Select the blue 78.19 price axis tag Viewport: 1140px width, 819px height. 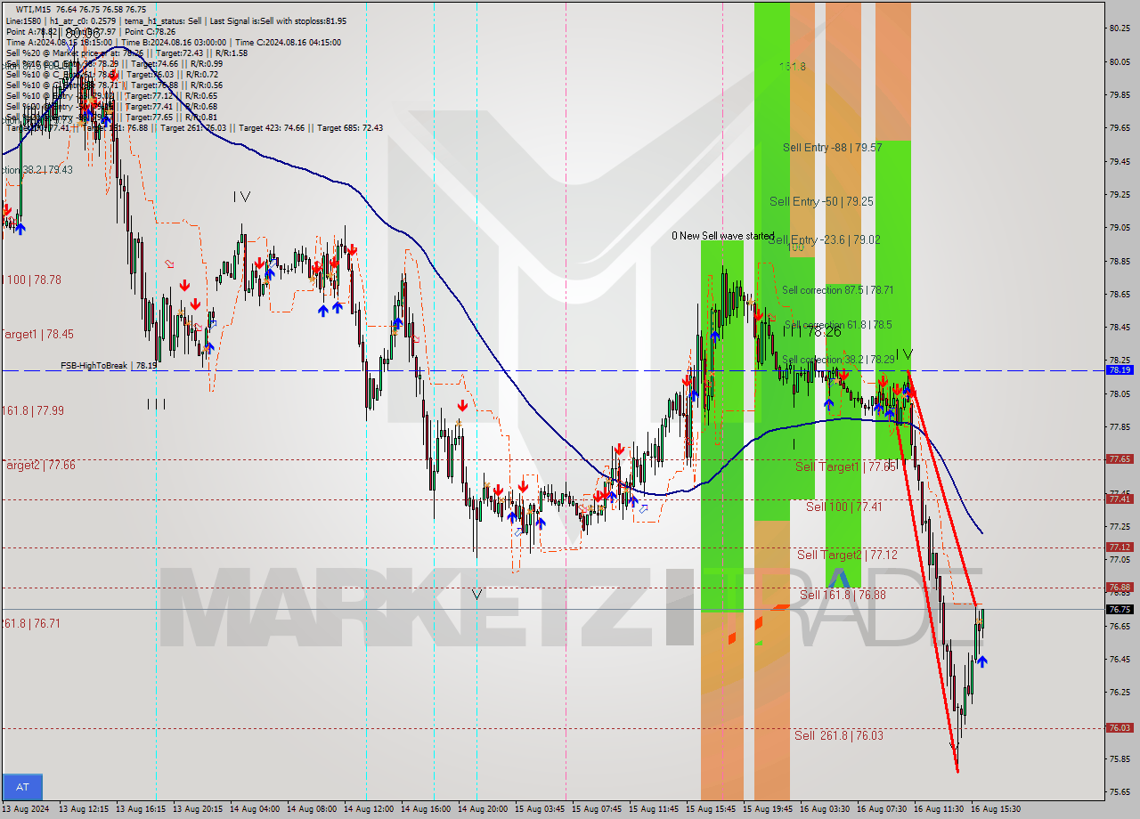[x=1120, y=369]
